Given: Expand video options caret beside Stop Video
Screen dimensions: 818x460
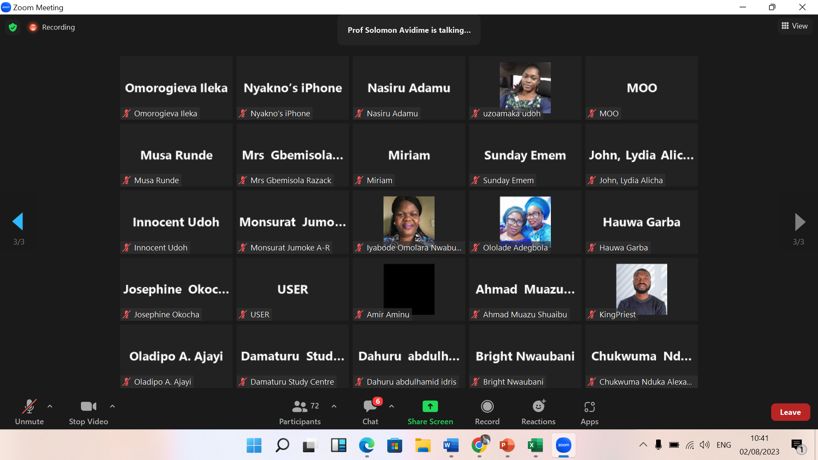Looking at the screenshot, I should [x=112, y=406].
